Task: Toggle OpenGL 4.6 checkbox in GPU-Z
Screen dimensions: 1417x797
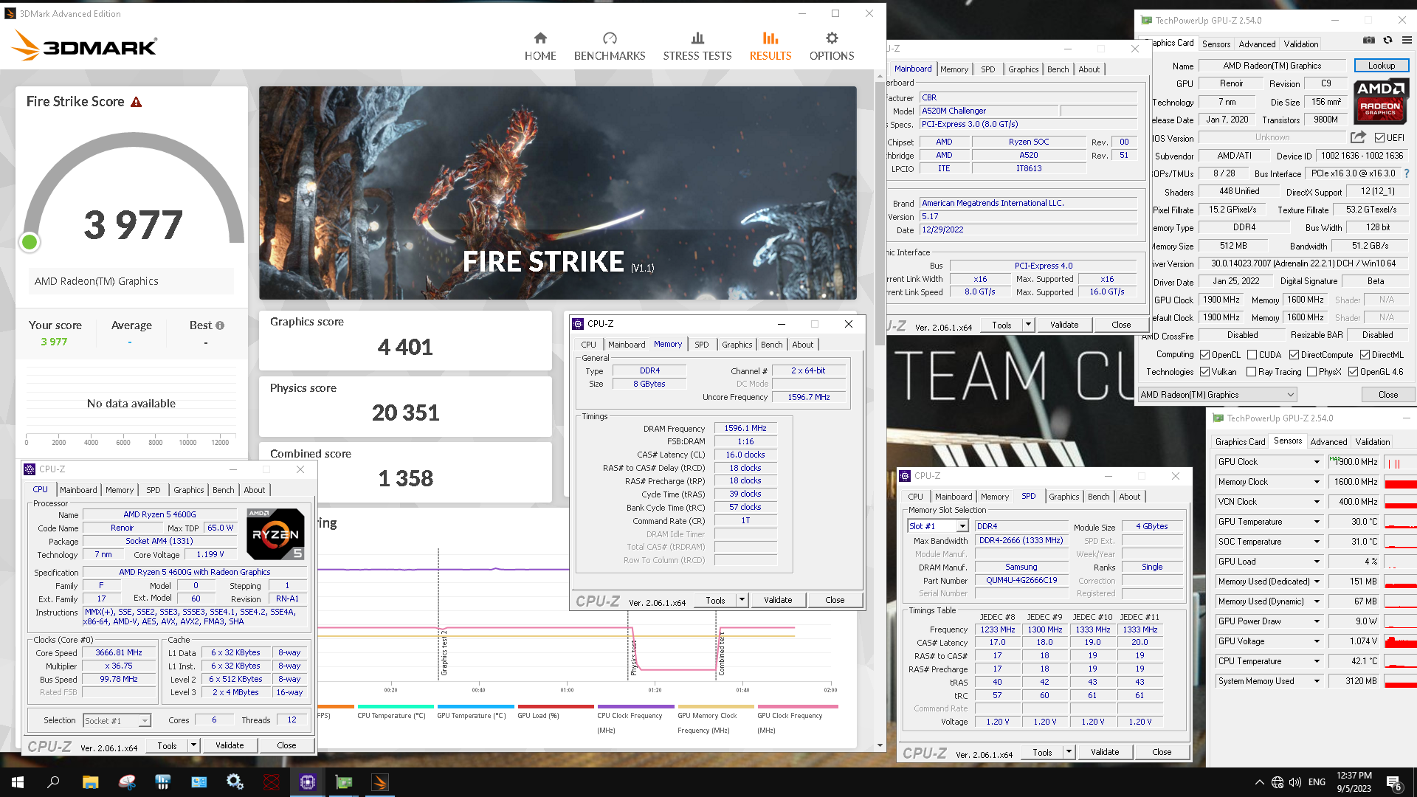Action: pos(1353,372)
